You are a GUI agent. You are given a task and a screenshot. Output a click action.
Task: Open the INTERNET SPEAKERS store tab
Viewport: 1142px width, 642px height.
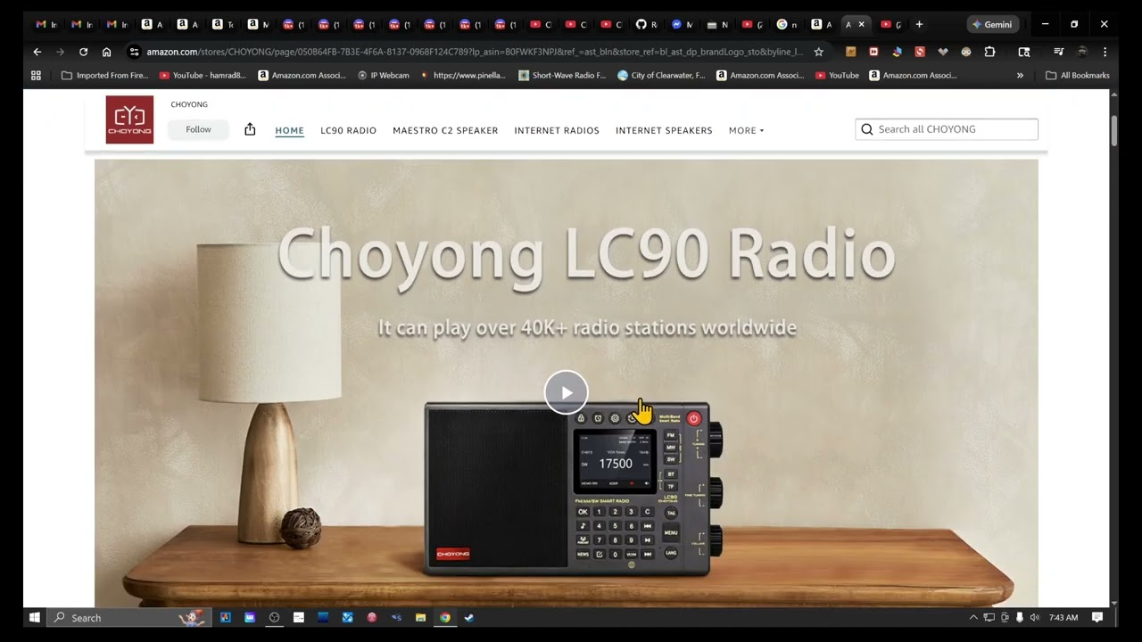[664, 130]
